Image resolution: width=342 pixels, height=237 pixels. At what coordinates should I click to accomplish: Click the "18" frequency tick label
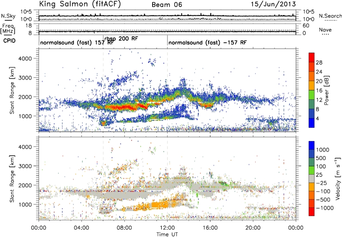pyautogui.click(x=29, y=26)
